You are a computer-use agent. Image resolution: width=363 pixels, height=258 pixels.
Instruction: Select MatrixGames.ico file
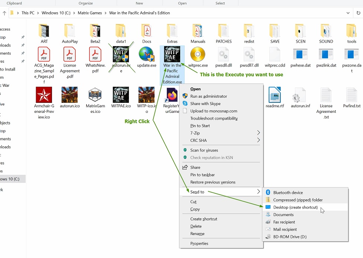coord(95,100)
